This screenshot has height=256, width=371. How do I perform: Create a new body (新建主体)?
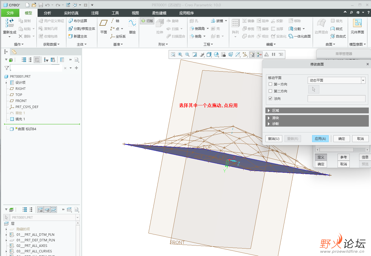pos(78,36)
